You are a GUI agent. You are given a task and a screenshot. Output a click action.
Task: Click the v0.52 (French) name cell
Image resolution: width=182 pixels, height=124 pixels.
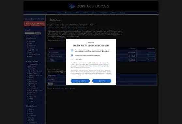click(54, 53)
